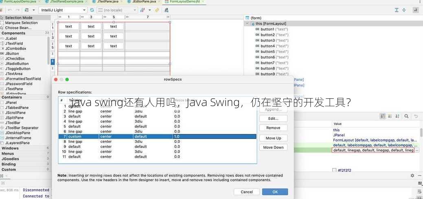Click the settings gear icon at bottom right

click(412, 175)
